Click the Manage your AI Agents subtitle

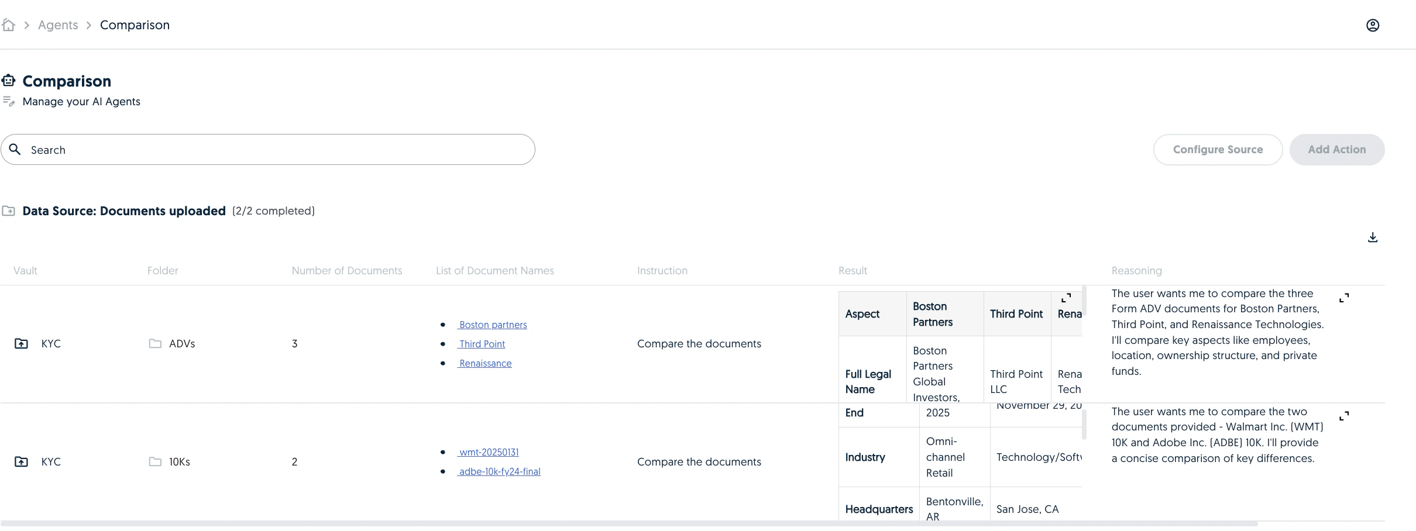81,101
